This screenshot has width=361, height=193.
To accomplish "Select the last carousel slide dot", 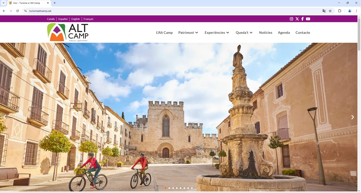I will pos(192,188).
